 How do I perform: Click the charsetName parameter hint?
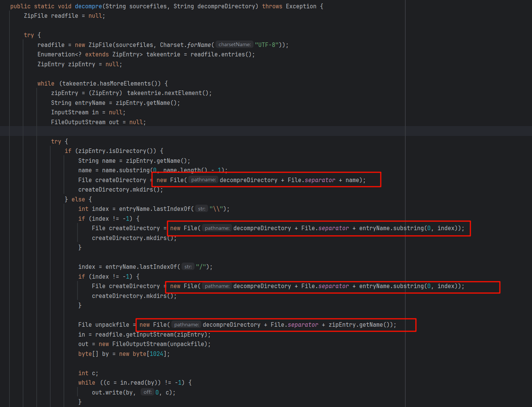tap(234, 45)
